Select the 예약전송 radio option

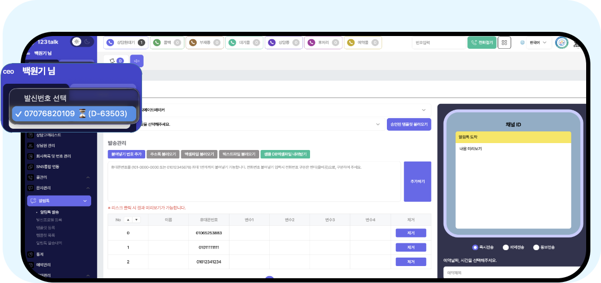pos(506,247)
